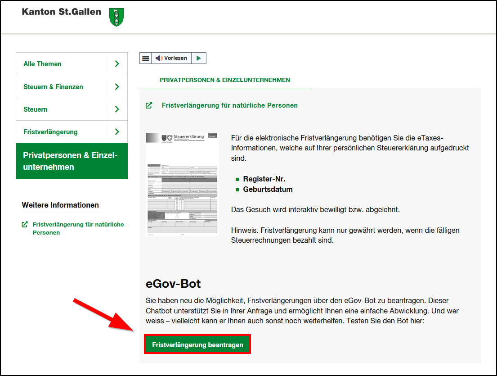Click chevron arrow in the plain Steuern row
The height and width of the screenshot is (376, 497).
pyautogui.click(x=117, y=109)
